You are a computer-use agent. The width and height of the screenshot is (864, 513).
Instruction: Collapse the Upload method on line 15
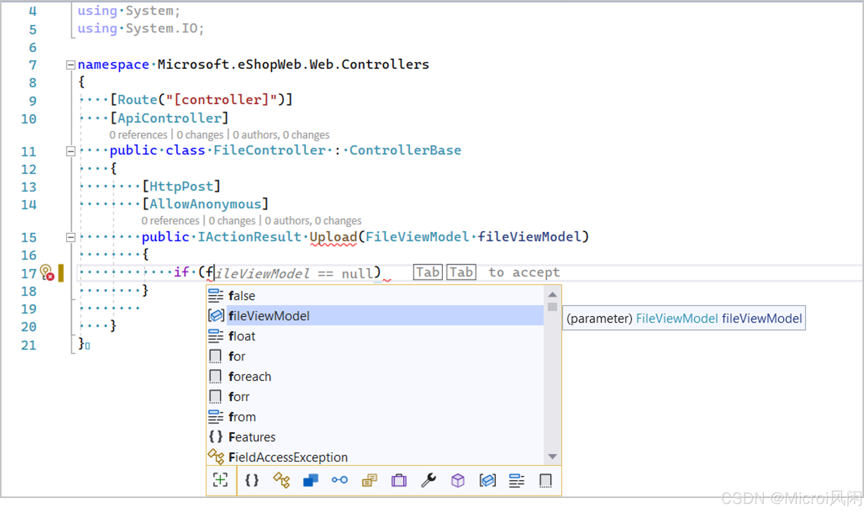(71, 237)
